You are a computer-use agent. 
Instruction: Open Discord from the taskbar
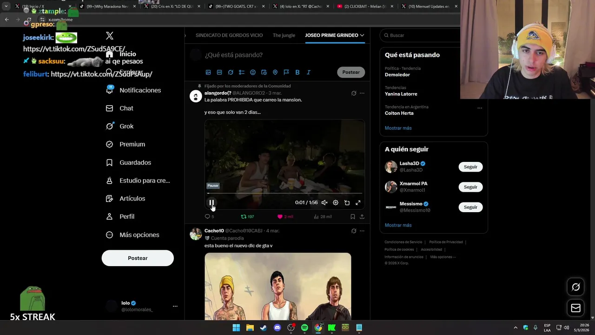point(278,328)
